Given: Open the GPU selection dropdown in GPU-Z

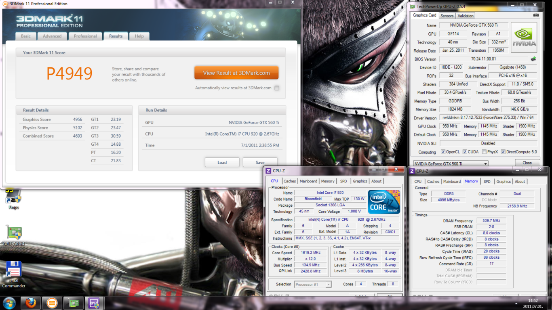Looking at the screenshot, I should click(450, 163).
